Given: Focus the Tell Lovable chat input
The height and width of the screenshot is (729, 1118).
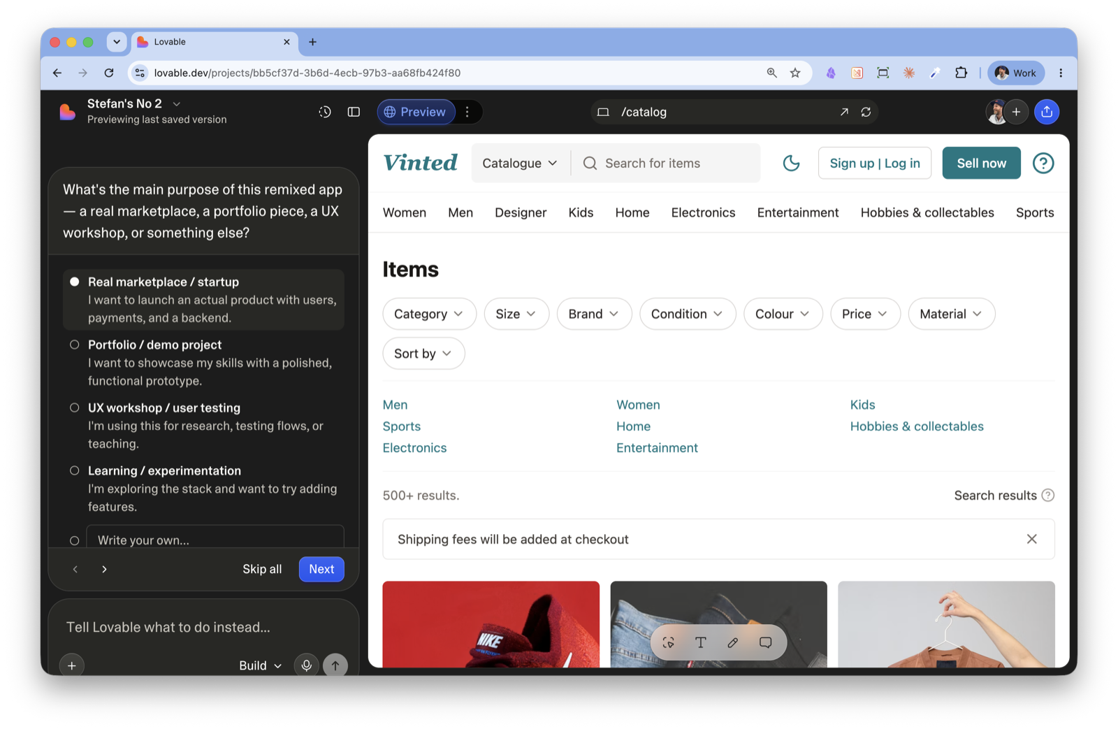Looking at the screenshot, I should pyautogui.click(x=203, y=627).
